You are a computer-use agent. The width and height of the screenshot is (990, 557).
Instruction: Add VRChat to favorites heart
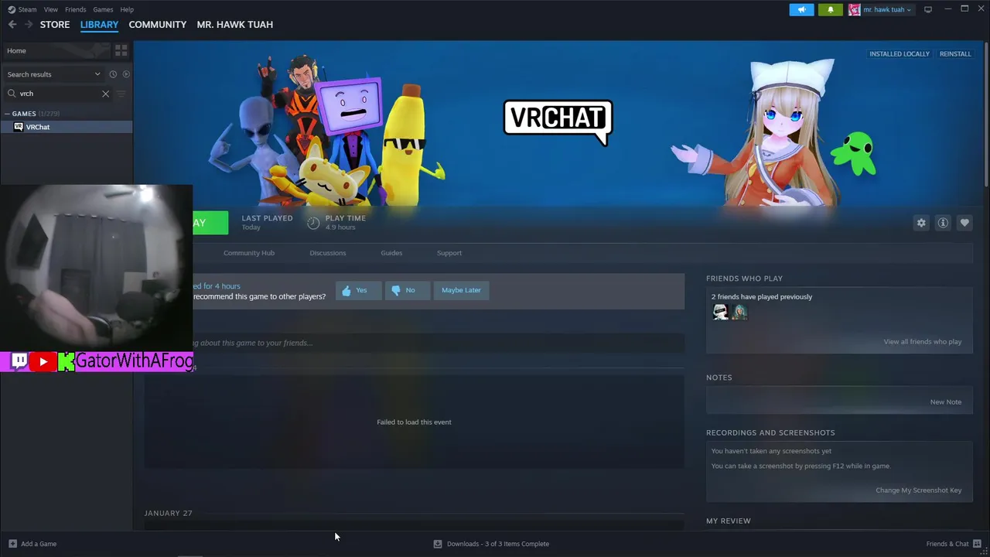(964, 223)
